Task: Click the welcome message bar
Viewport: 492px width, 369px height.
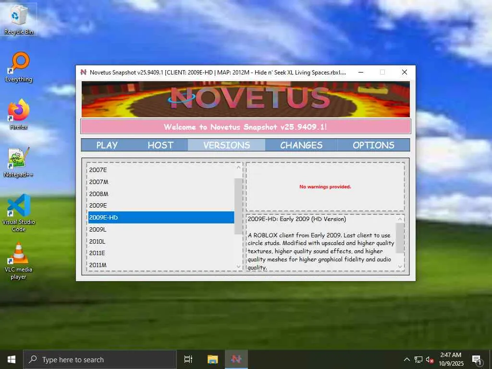Action: click(246, 127)
